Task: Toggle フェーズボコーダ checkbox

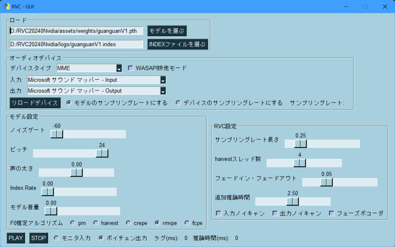Action: (332, 213)
